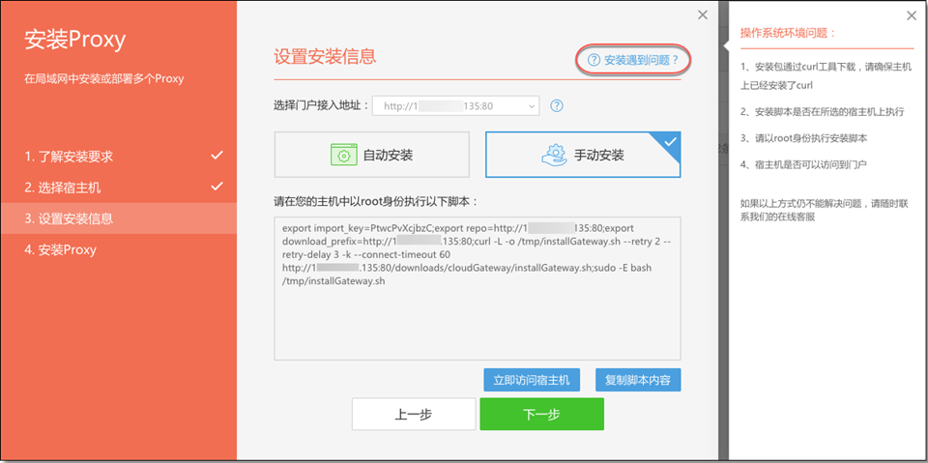The image size is (928, 463).
Task: Click 立即访问宿主机 button
Action: click(x=532, y=380)
